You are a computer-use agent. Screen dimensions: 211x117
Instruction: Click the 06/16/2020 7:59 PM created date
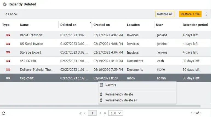coord(108,69)
